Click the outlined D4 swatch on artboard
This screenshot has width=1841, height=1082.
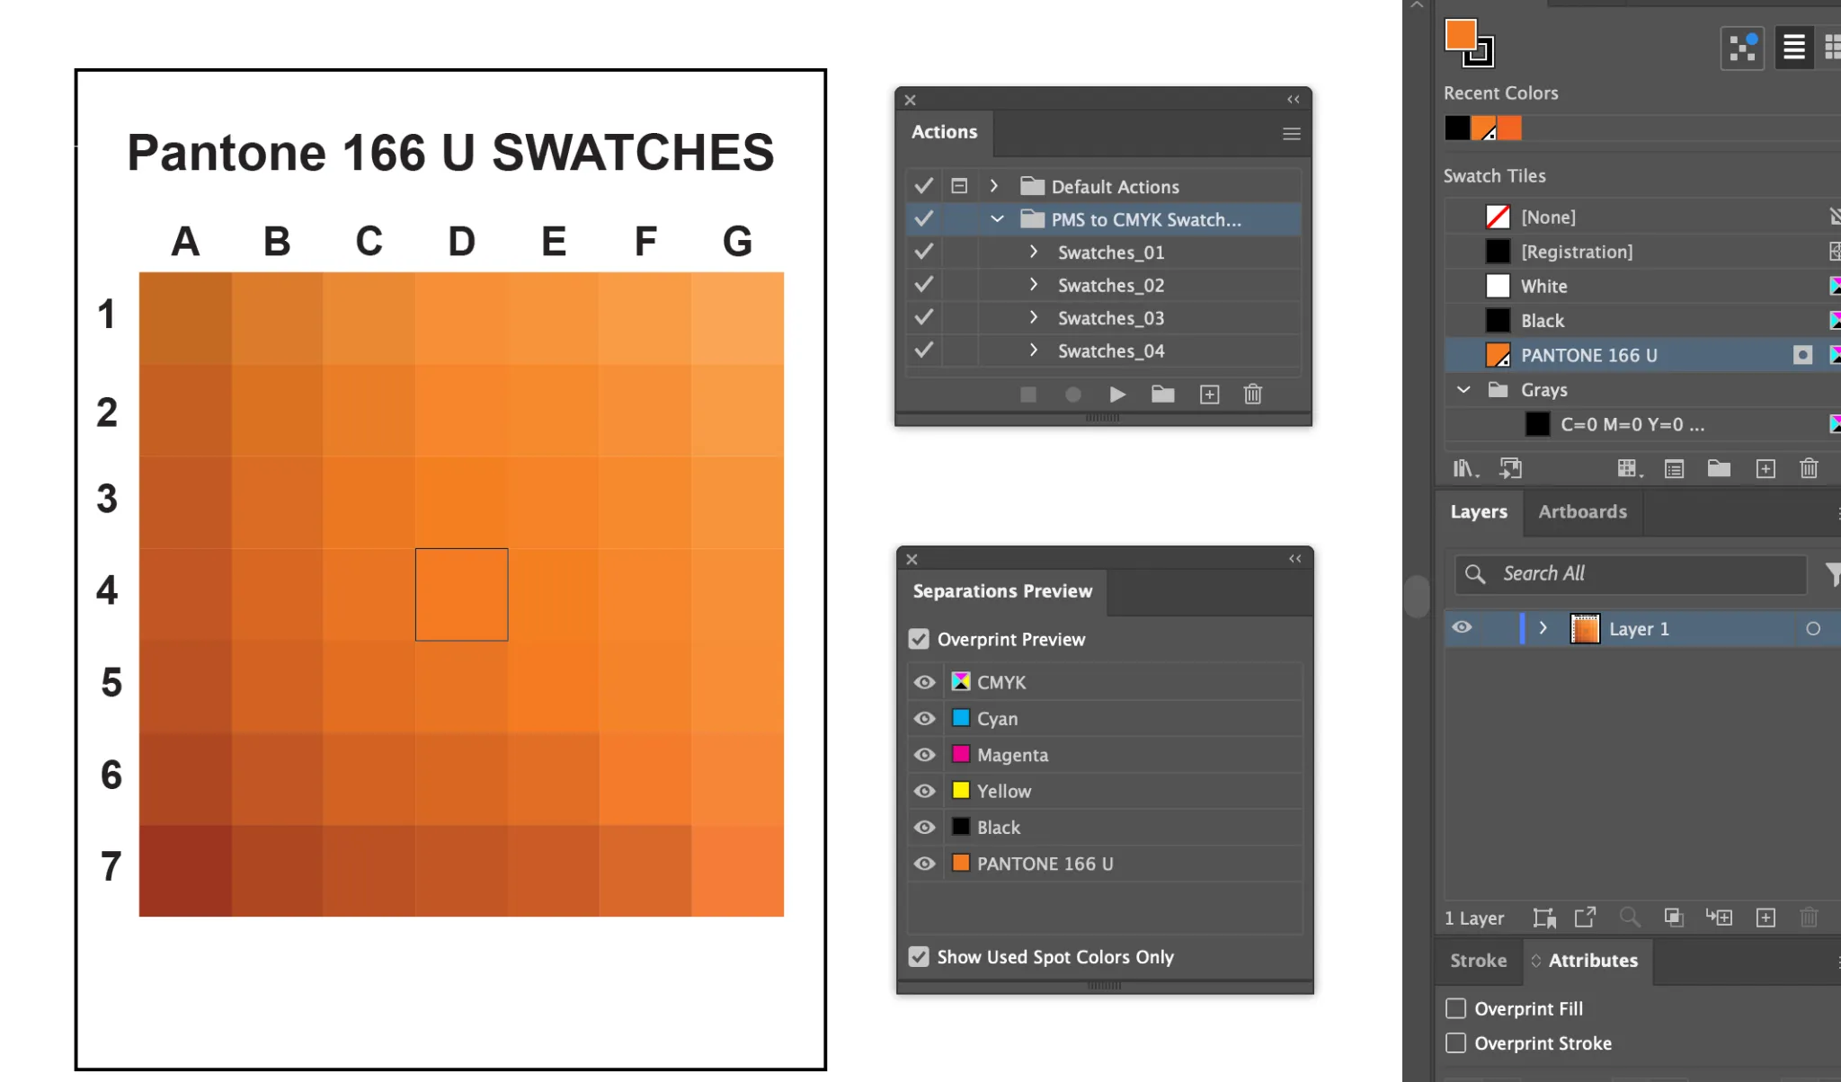tap(461, 594)
